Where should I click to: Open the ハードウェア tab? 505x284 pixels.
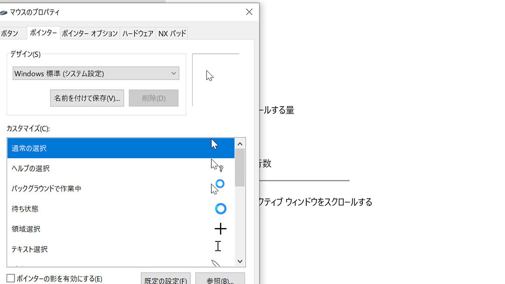pyautogui.click(x=137, y=33)
